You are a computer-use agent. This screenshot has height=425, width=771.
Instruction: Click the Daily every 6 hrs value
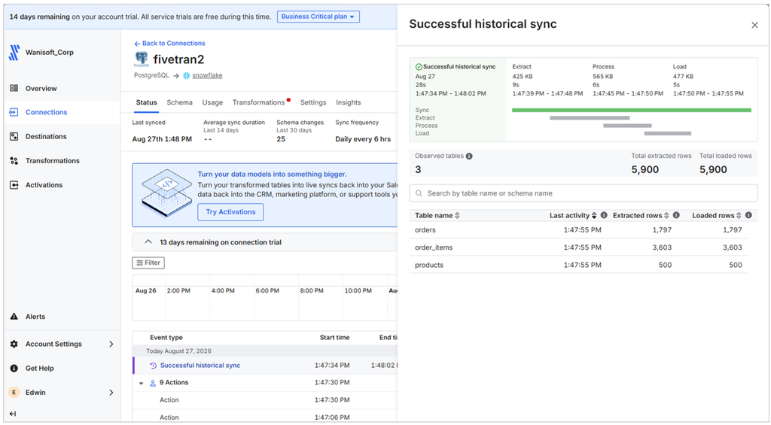(x=363, y=139)
